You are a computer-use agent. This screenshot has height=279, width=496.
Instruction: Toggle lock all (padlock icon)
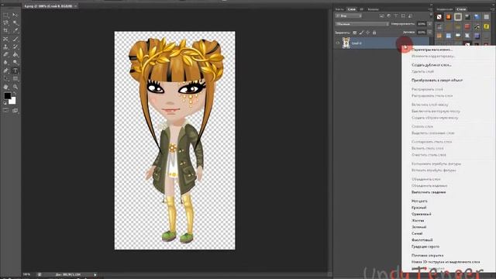point(374,33)
